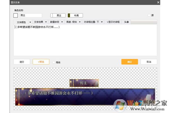Open the 语速-极快 speed dropdown

click(x=73, y=22)
